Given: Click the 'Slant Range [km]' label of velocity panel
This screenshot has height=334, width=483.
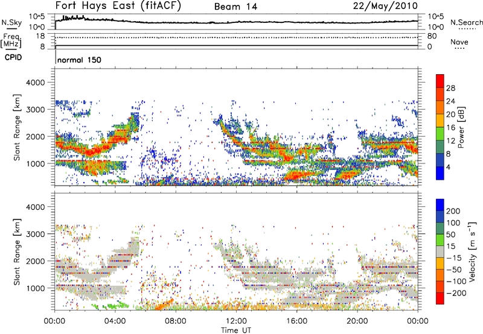Looking at the screenshot, I should [x=17, y=252].
